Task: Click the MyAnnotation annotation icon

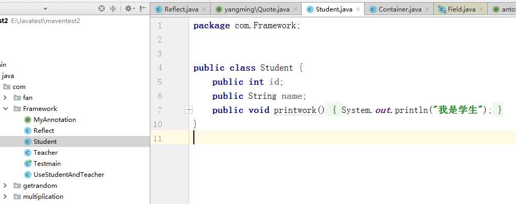Action: click(28, 120)
